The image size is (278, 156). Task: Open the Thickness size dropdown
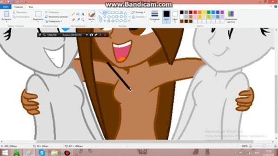155,16
